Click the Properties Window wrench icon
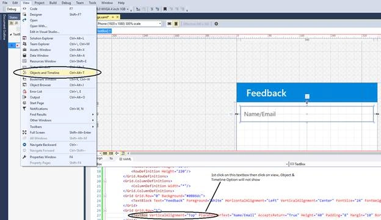Screen dimensions: 381x220 [24, 157]
